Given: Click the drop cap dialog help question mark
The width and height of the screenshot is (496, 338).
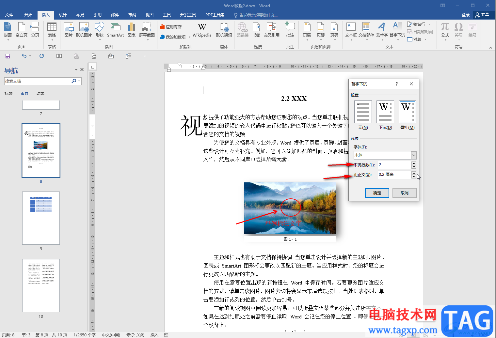Looking at the screenshot, I should 397,84.
